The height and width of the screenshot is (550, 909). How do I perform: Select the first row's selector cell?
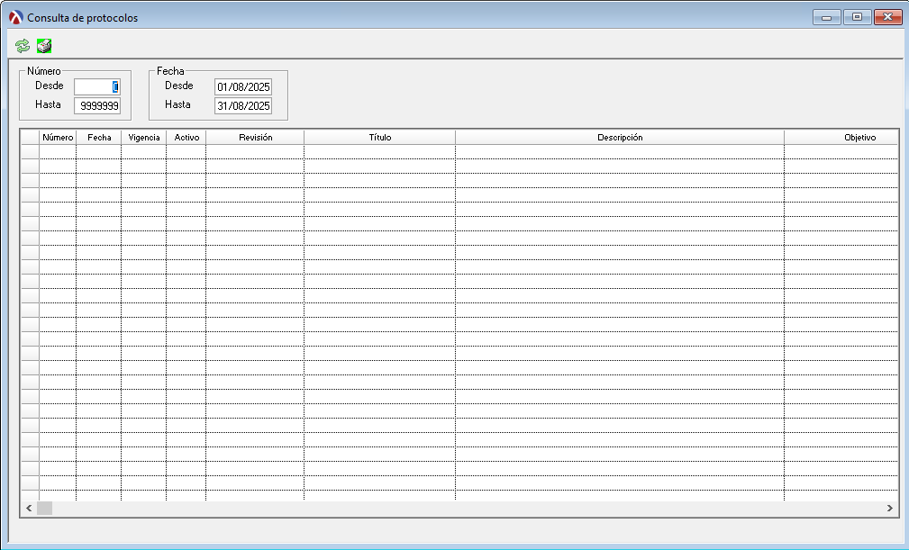click(30, 152)
